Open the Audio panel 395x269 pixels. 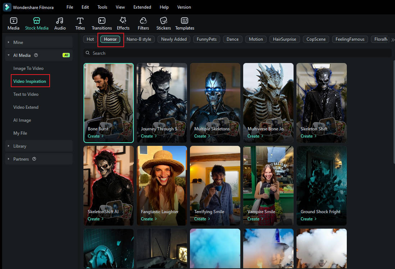point(60,23)
